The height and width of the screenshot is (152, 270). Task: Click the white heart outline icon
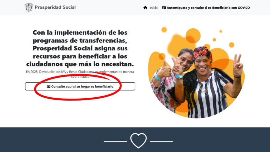pos(138,141)
